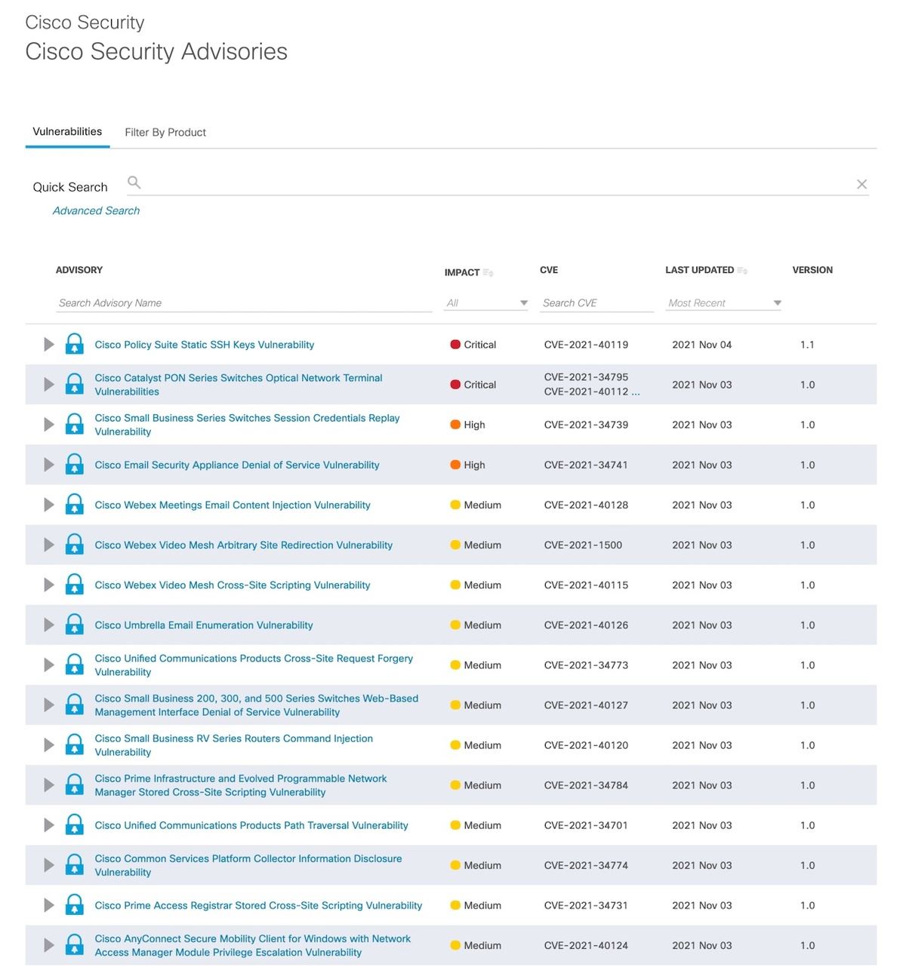
Task: Expand the Webex Video Mesh Arbitrary Site Redirection row
Action: tap(49, 545)
